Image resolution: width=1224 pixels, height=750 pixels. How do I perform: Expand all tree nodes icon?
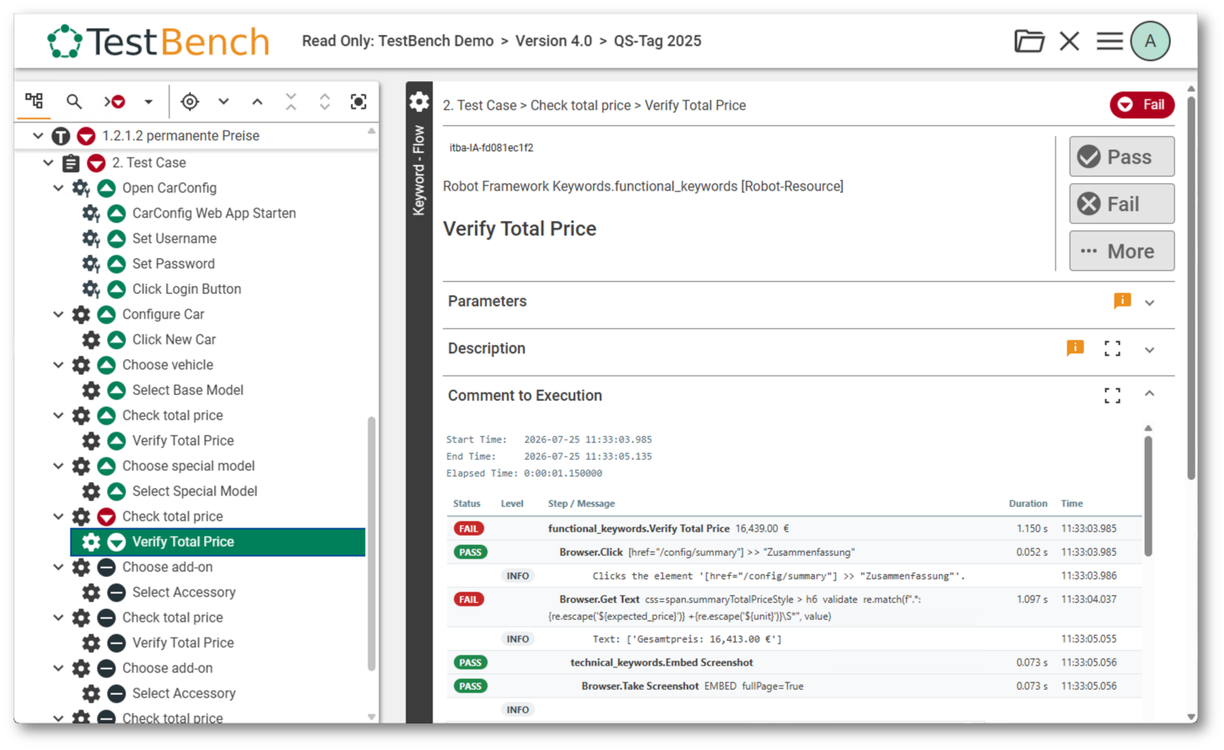pos(325,102)
